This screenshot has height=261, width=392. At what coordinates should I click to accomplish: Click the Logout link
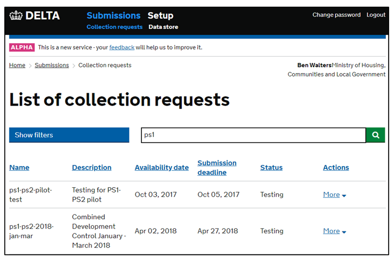[376, 15]
